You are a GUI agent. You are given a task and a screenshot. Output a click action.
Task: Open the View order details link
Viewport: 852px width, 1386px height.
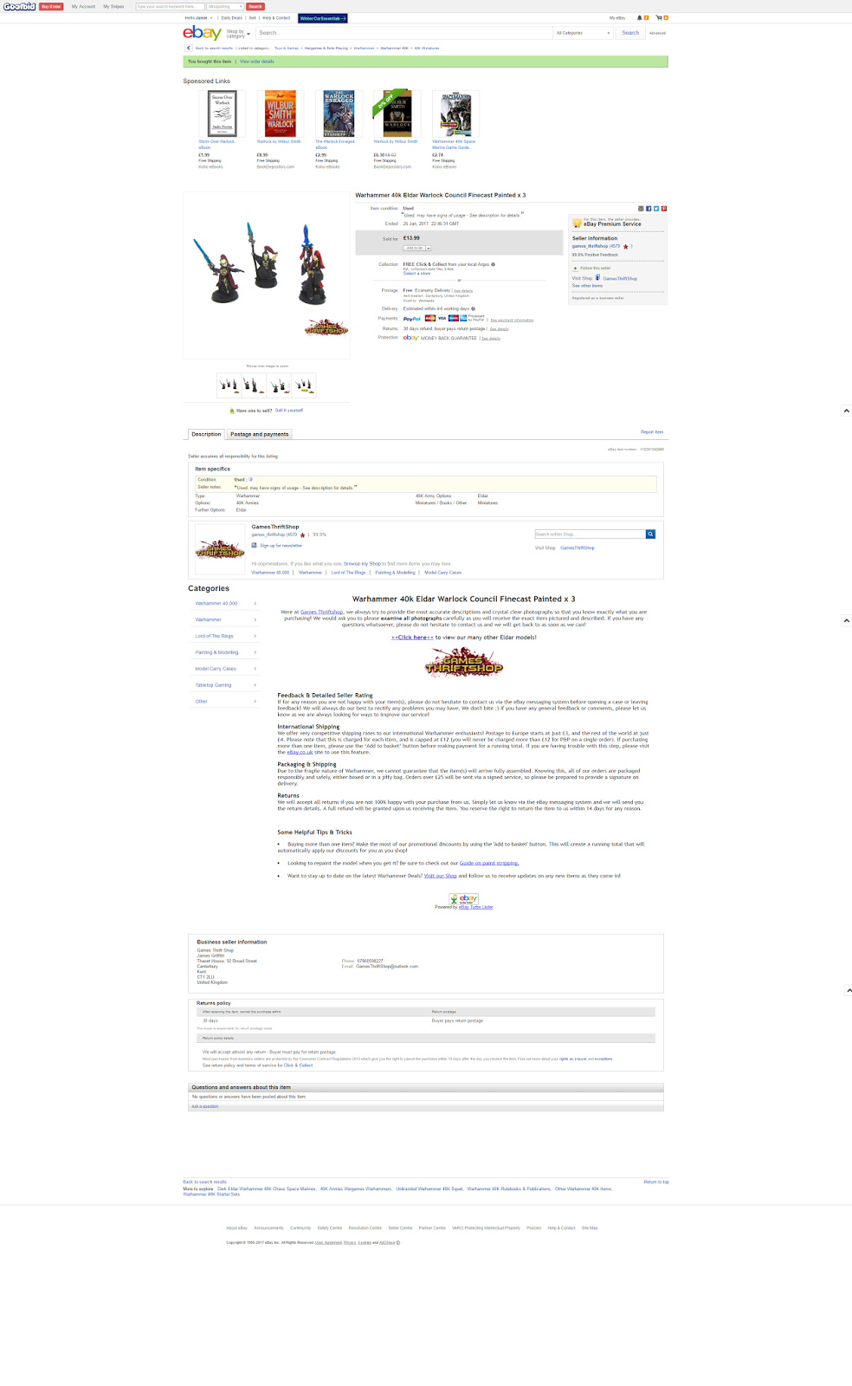(257, 62)
